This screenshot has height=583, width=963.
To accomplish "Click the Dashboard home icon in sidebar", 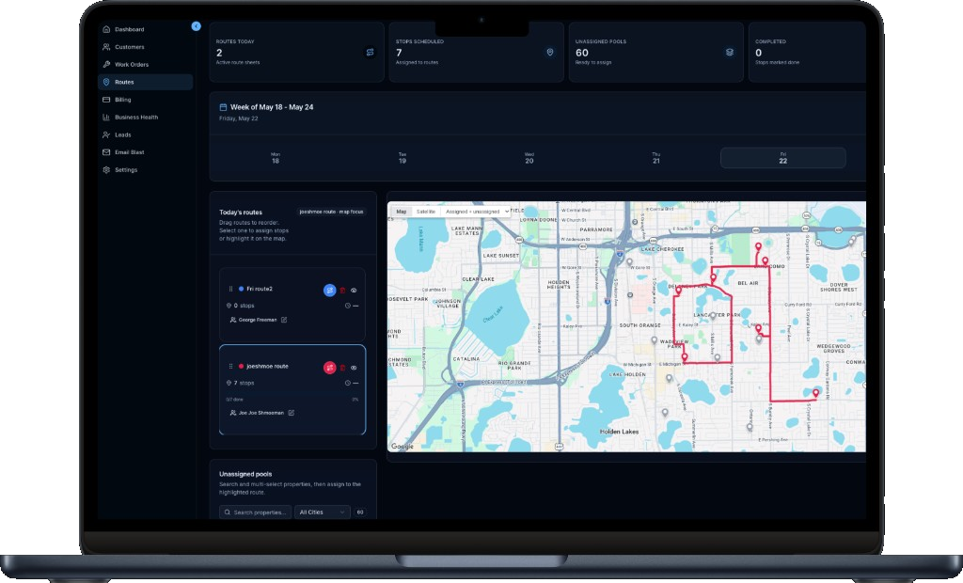I will [x=106, y=29].
